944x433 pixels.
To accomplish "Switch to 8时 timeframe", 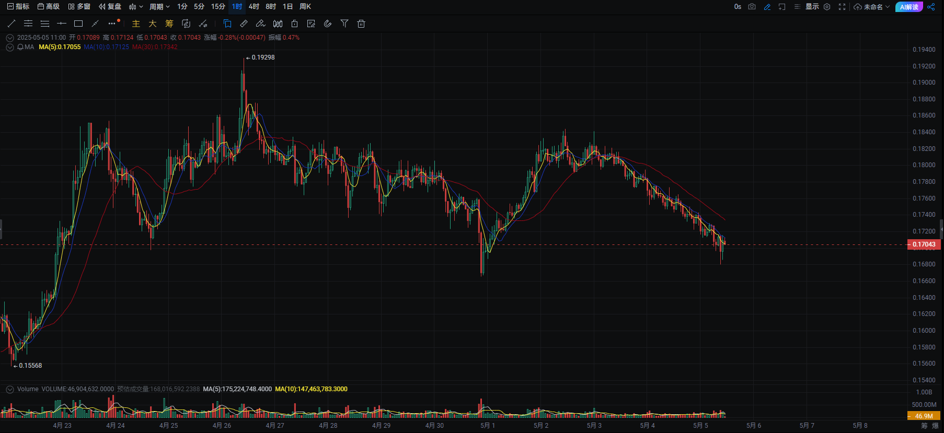I will click(x=271, y=7).
